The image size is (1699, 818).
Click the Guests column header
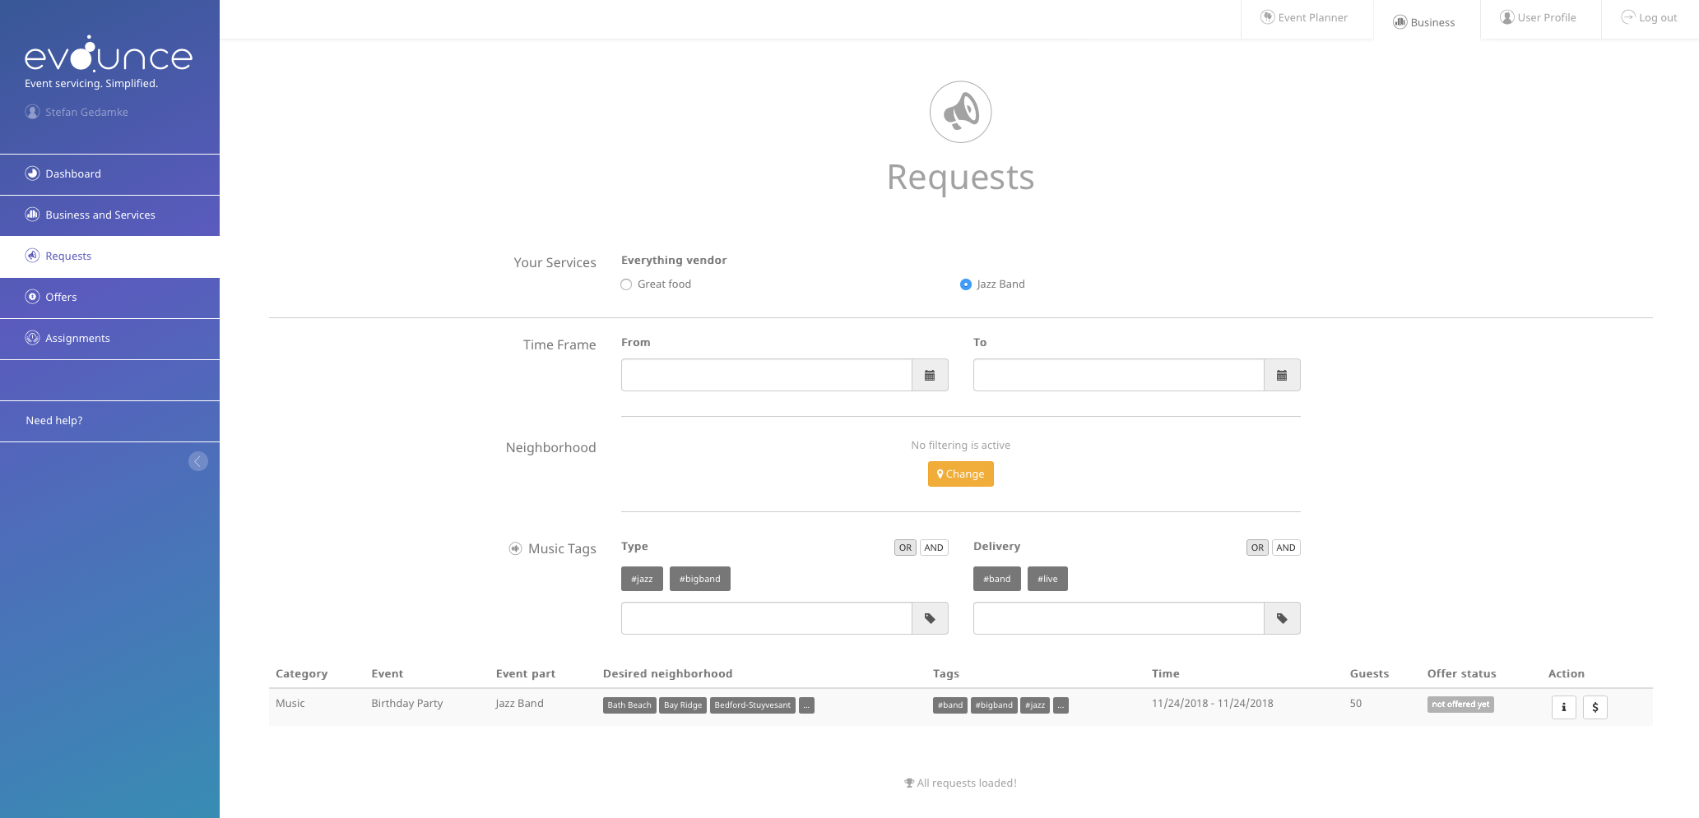pyautogui.click(x=1370, y=674)
